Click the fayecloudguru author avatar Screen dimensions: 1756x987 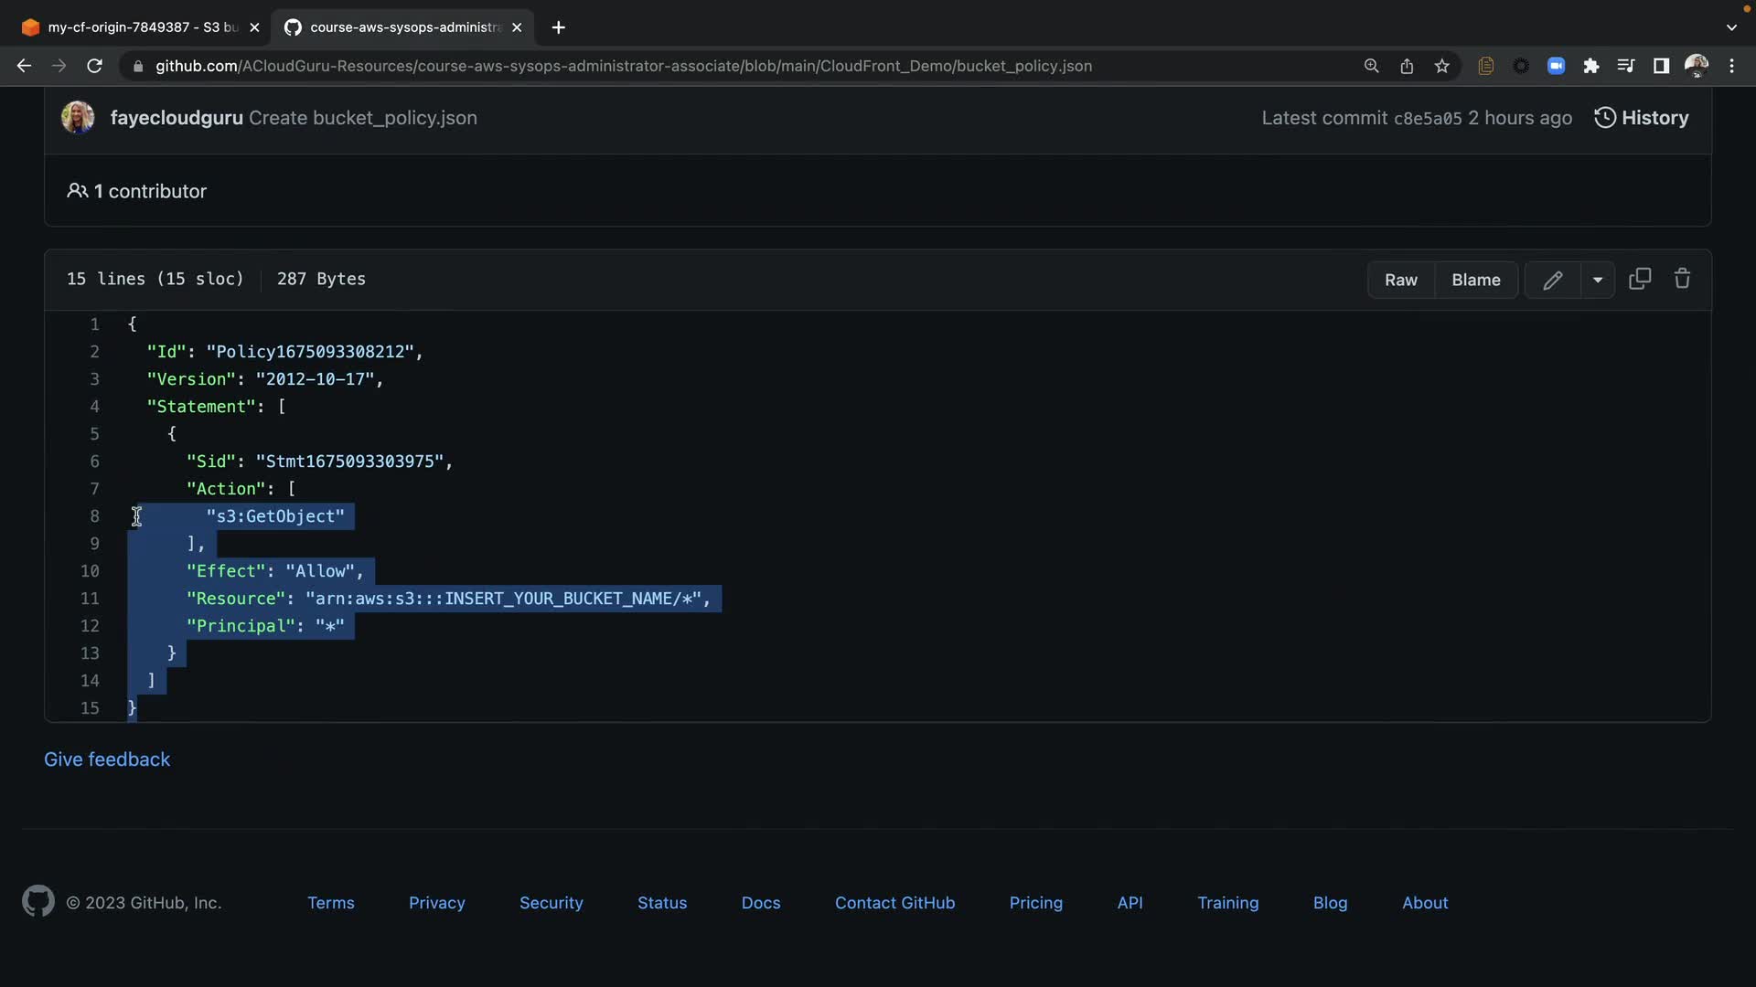78,118
